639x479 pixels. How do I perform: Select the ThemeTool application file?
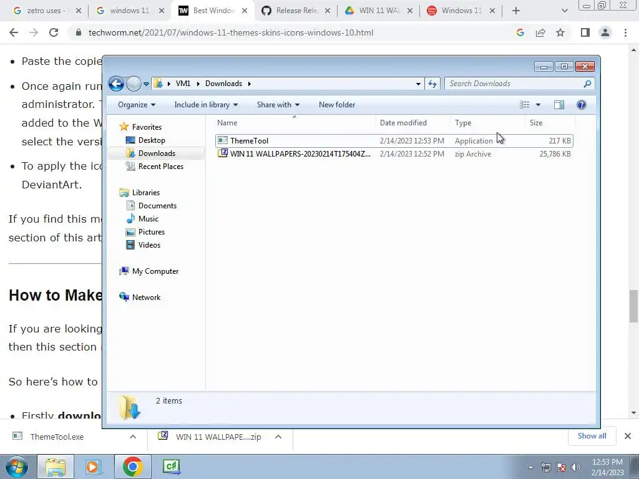tap(394, 140)
